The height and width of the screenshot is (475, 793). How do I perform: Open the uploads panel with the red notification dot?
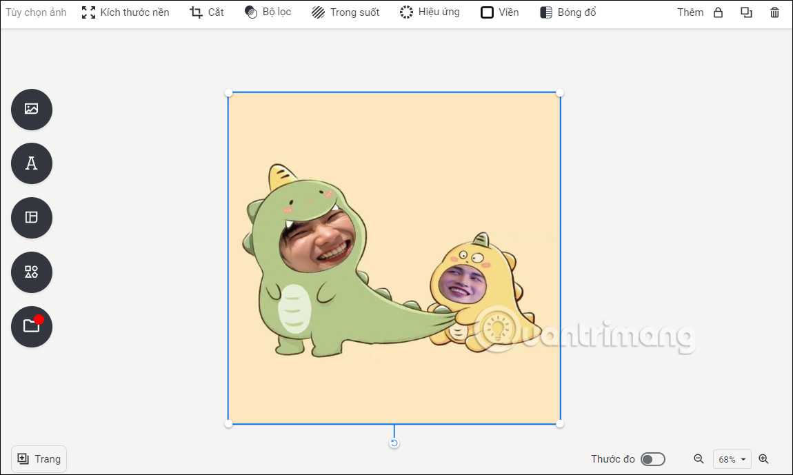click(x=31, y=326)
